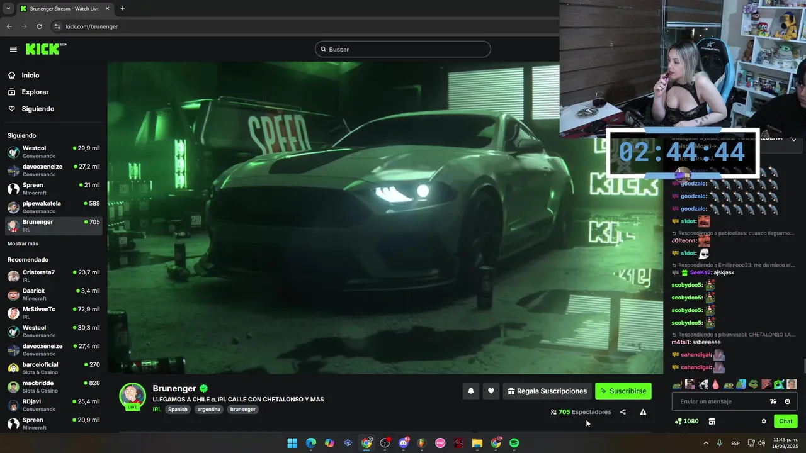Go to the Kick logo homepage
The height and width of the screenshot is (453, 806).
point(46,49)
